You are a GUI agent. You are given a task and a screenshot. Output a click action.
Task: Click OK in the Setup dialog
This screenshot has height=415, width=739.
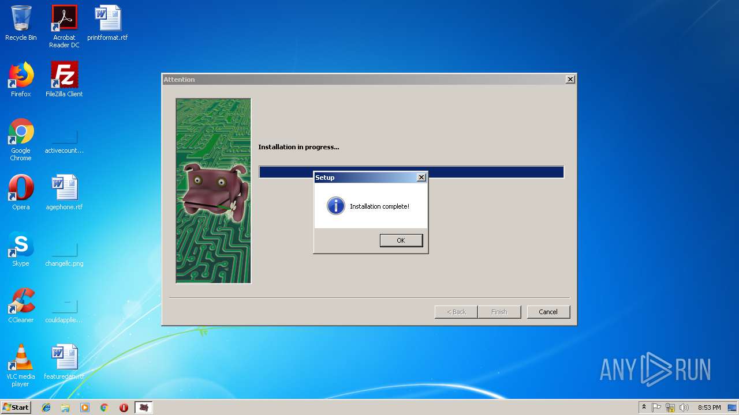point(401,240)
